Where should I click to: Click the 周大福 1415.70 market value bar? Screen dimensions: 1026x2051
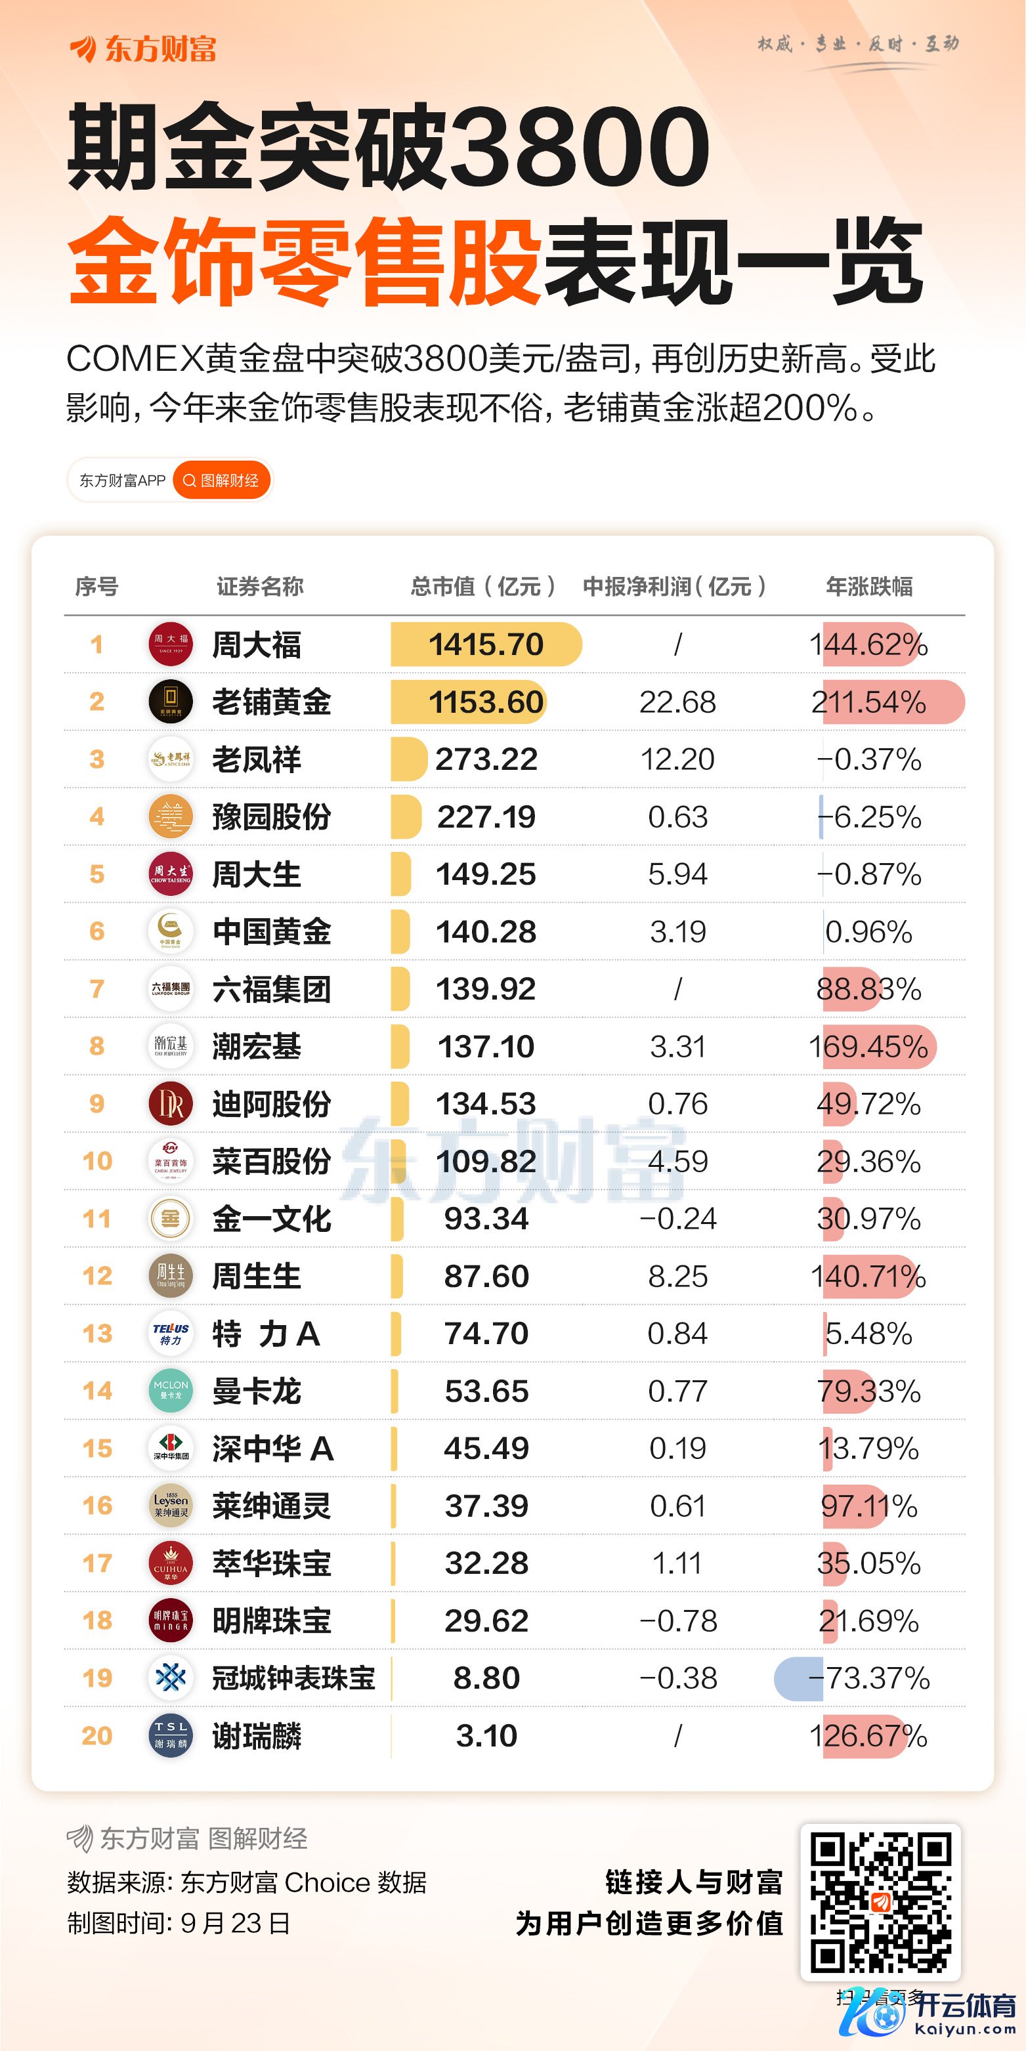486,644
